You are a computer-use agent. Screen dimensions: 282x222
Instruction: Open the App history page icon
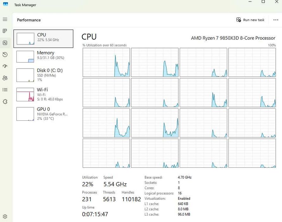pyautogui.click(x=5, y=54)
